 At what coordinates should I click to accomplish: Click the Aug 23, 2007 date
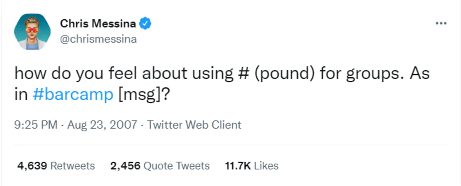pos(102,124)
